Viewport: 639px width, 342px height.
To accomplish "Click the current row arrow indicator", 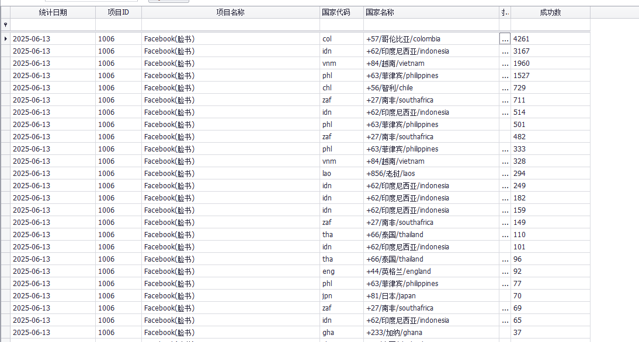I will point(5,38).
